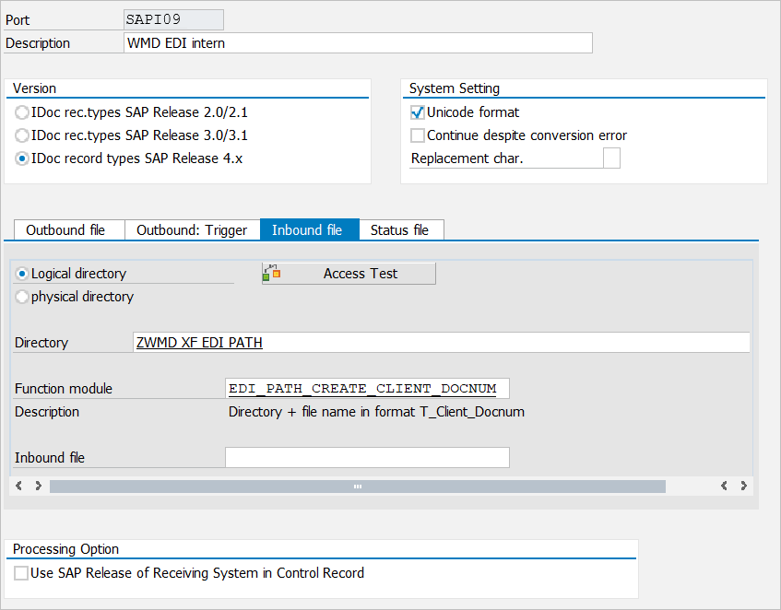
Task: Click inner left scroll arrow
Action: pyautogui.click(x=38, y=486)
